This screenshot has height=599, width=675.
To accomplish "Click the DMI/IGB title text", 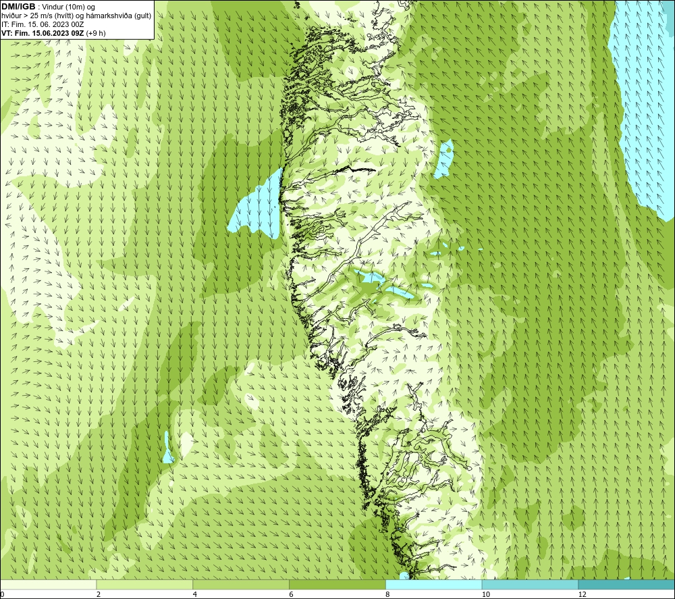I will pos(18,7).
